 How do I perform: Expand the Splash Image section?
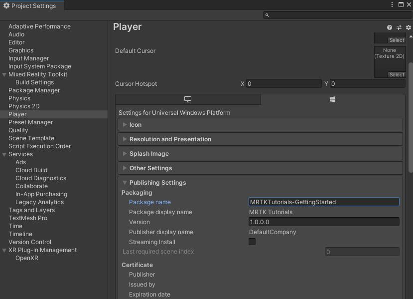click(x=260, y=154)
